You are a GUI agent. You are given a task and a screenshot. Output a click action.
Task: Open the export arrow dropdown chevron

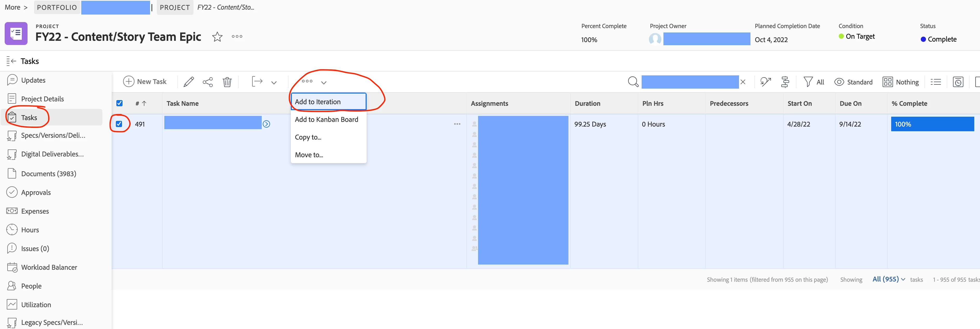point(274,82)
